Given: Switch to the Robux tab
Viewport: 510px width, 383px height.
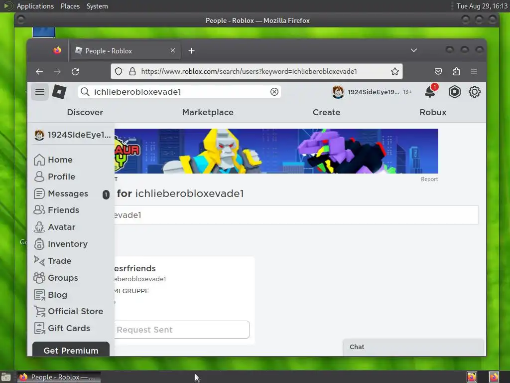Looking at the screenshot, I should [x=433, y=112].
